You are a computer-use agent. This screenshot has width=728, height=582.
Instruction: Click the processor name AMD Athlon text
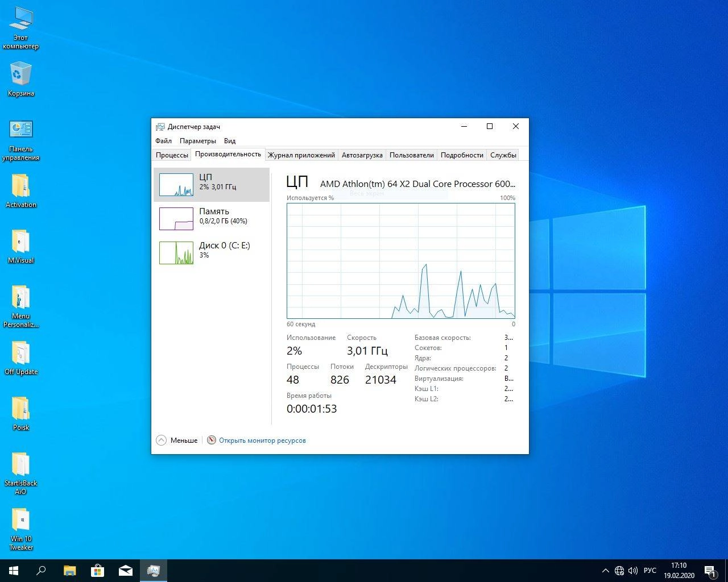(x=417, y=184)
